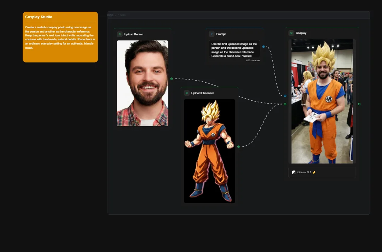This screenshot has width=382, height=252.
Task: Click the image icon on Upload Character node
Action: pos(186,93)
